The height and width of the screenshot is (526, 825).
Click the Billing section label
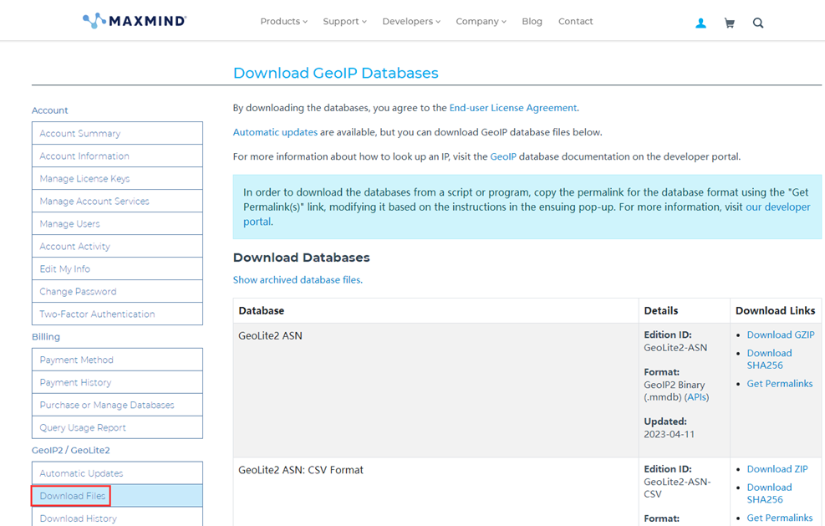(x=46, y=337)
